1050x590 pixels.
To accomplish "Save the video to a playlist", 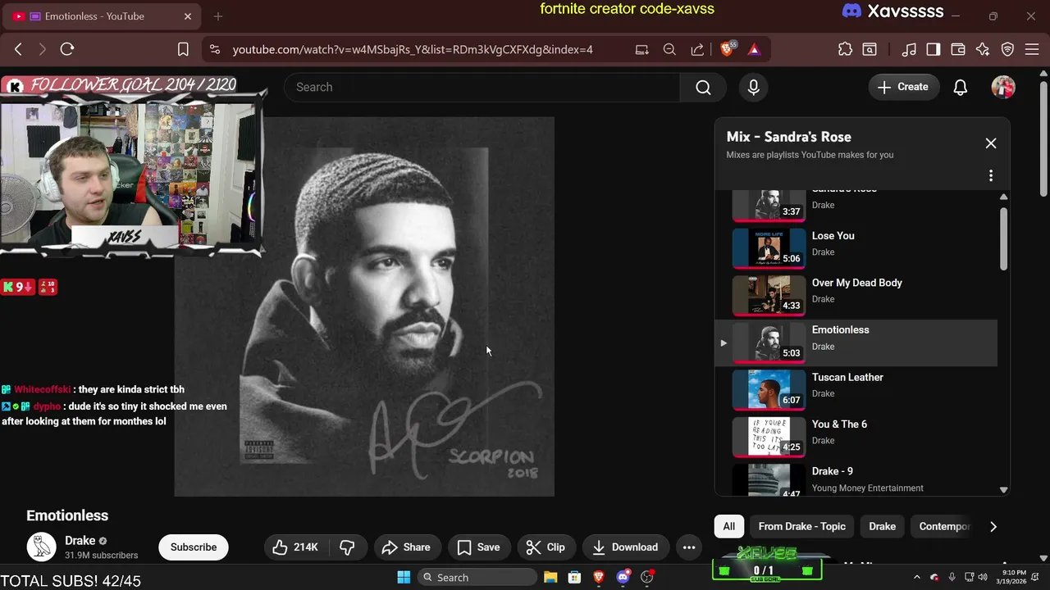I will (478, 547).
